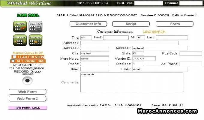This screenshot has height=120, width=204.
Task: Click the BUILD: 110430-1924 text
Action: 128,105
